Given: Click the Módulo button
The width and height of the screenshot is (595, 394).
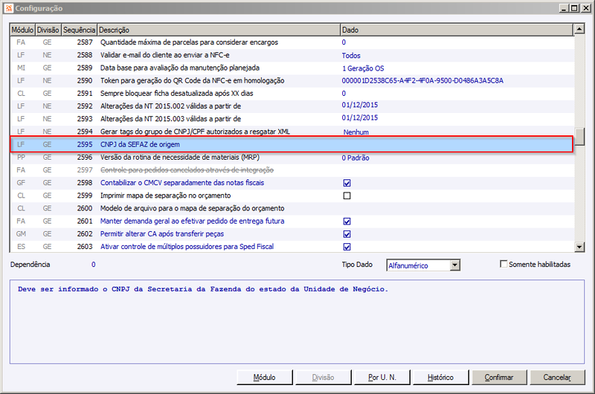Looking at the screenshot, I should 265,378.
